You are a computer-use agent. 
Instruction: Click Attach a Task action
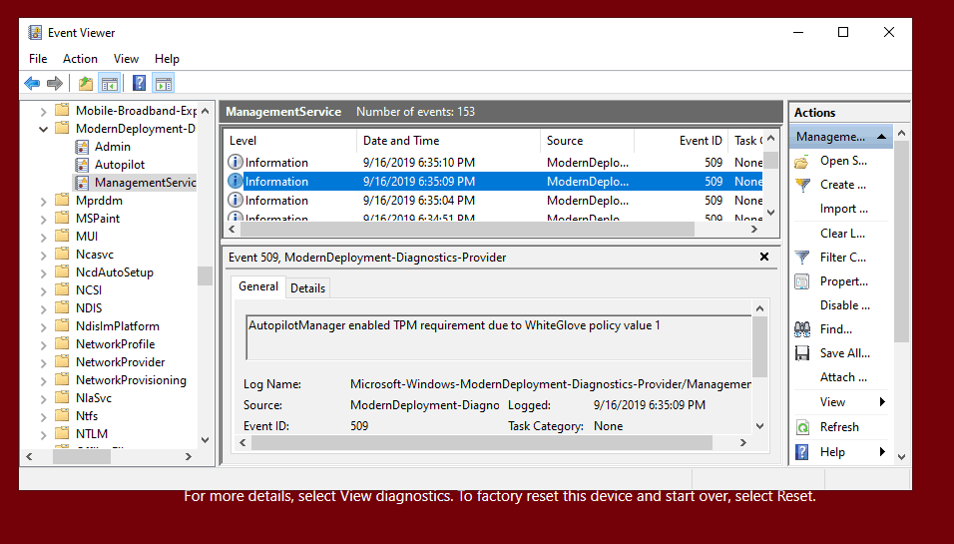843,377
